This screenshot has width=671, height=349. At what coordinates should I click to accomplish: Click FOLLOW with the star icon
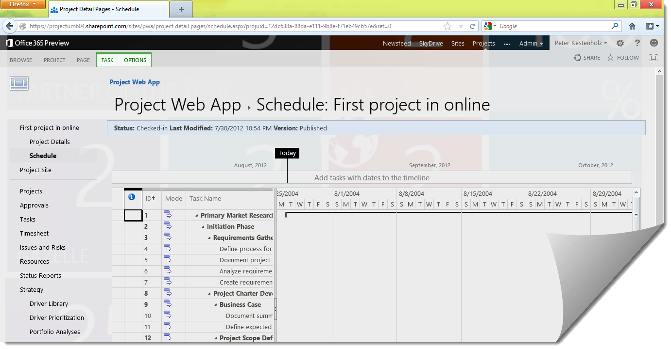click(x=623, y=58)
